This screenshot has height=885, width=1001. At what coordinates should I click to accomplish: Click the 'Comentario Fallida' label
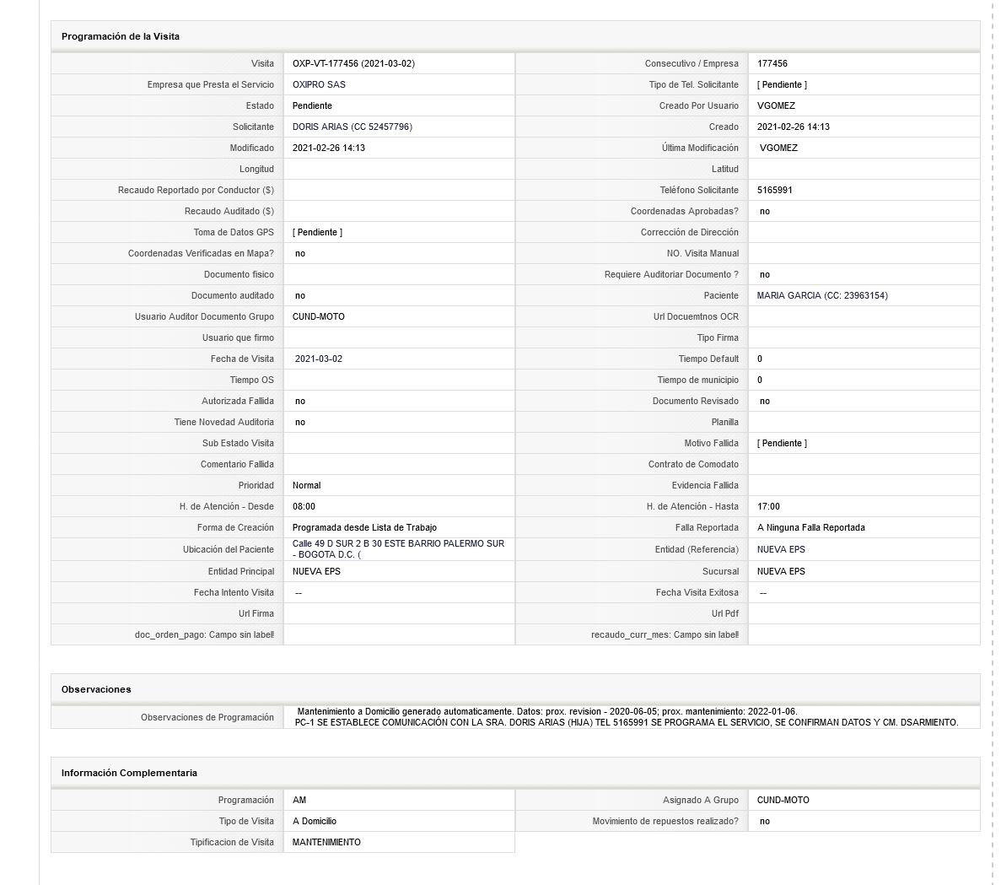point(238,464)
